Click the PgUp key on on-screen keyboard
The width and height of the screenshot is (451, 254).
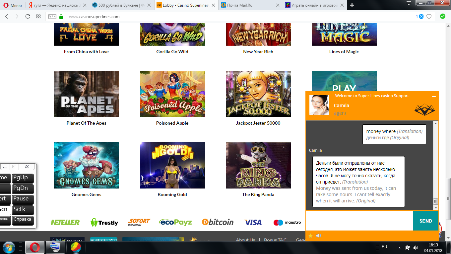click(x=23, y=178)
